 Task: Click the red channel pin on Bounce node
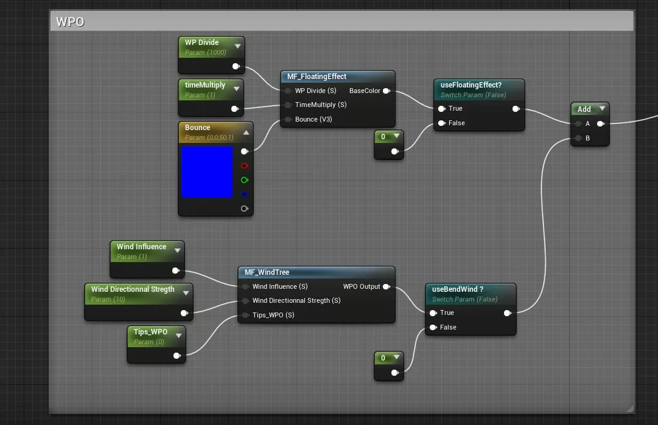pyautogui.click(x=245, y=166)
